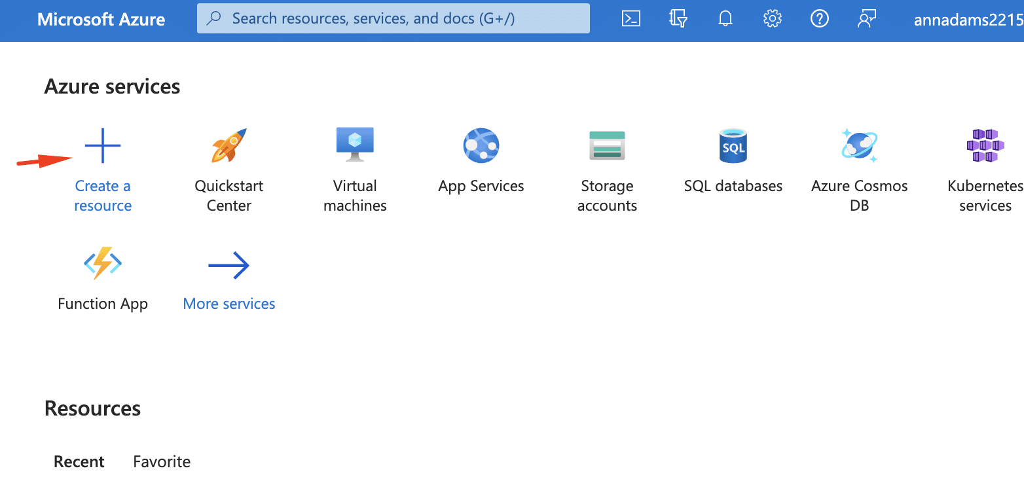Open the notifications bell
Image resolution: width=1024 pixels, height=479 pixels.
pos(725,19)
